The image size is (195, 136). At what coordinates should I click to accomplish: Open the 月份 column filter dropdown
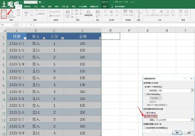click(x=63, y=38)
